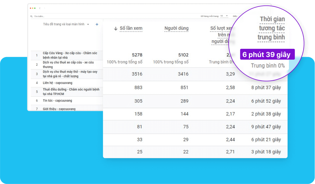Open the Tin tức - capcuuvang row

pos(67,100)
